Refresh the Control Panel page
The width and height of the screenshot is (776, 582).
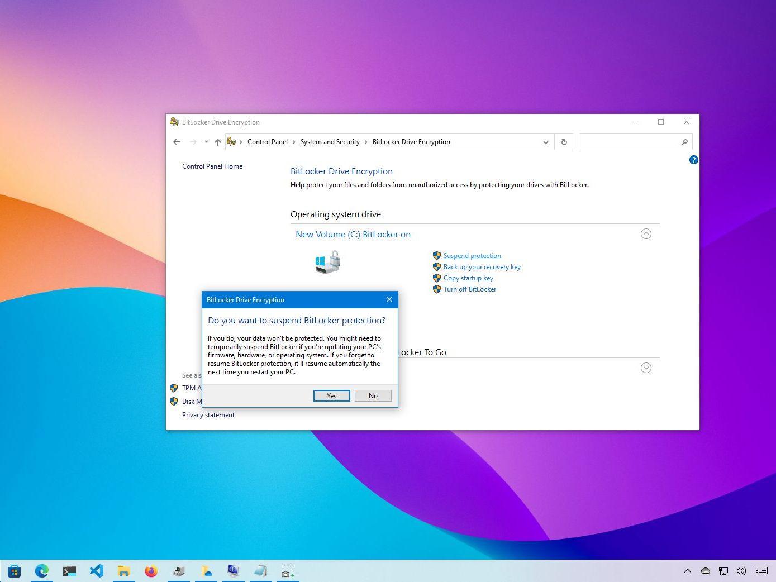(564, 142)
